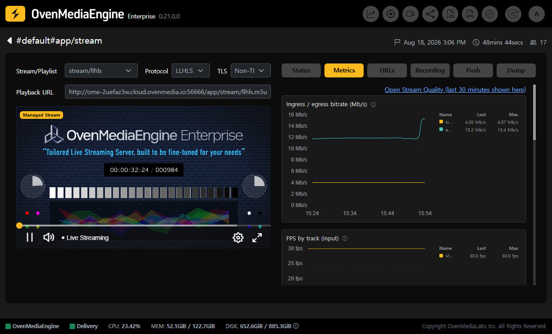Open the user avatar 'A' menu
Screen dimensions: 552x334
coord(537,14)
